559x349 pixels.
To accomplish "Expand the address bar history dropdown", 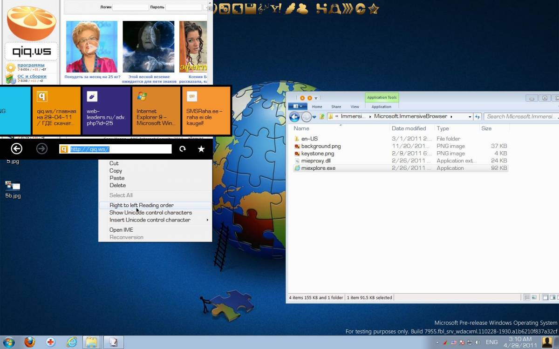I will 470,117.
